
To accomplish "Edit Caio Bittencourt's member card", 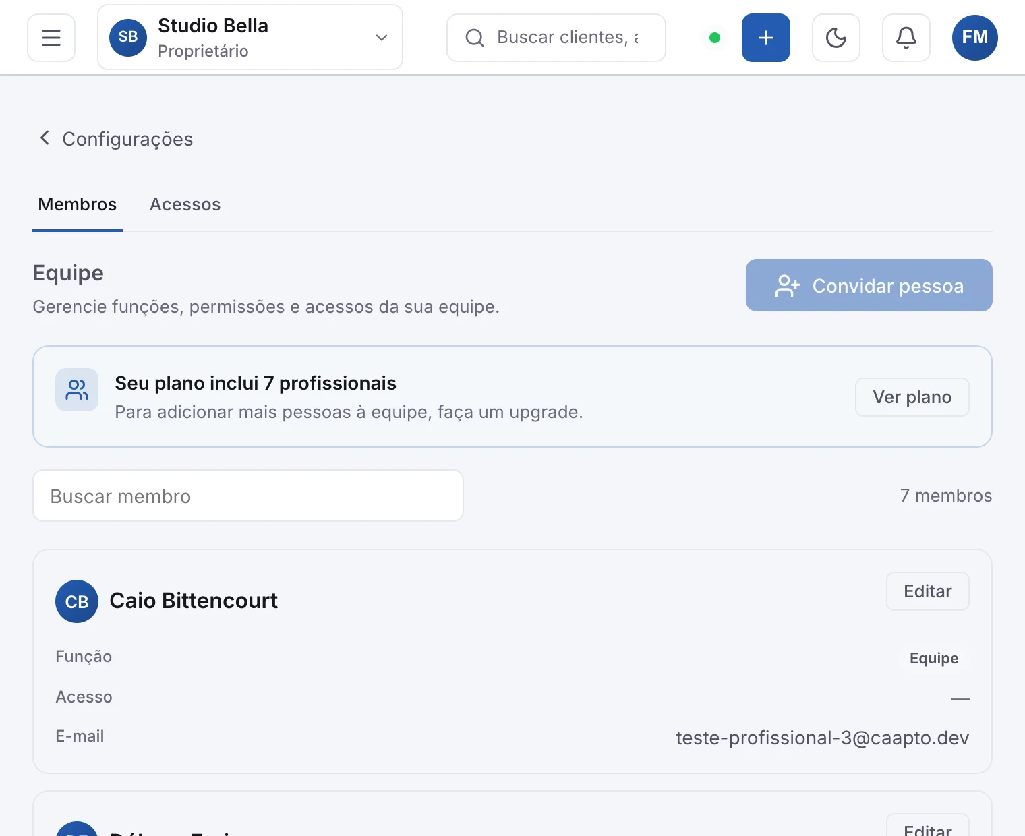I will (928, 591).
